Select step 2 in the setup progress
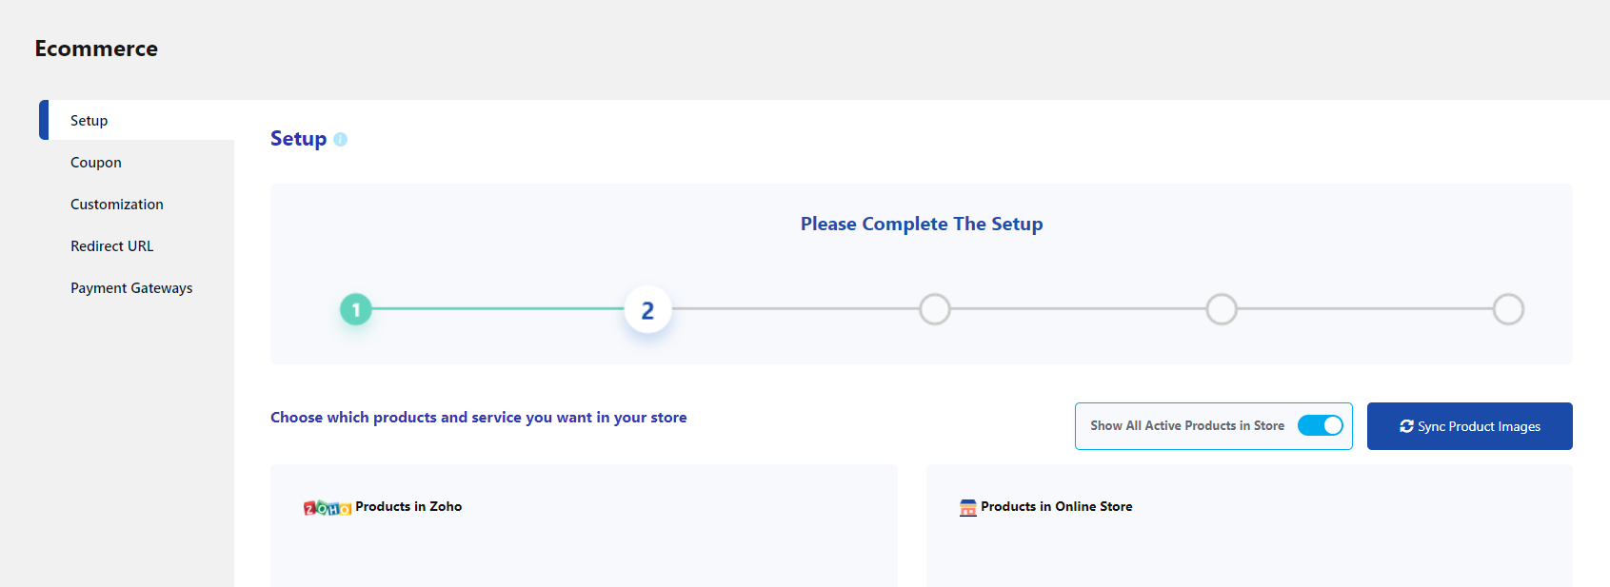The height and width of the screenshot is (587, 1610). coord(647,310)
